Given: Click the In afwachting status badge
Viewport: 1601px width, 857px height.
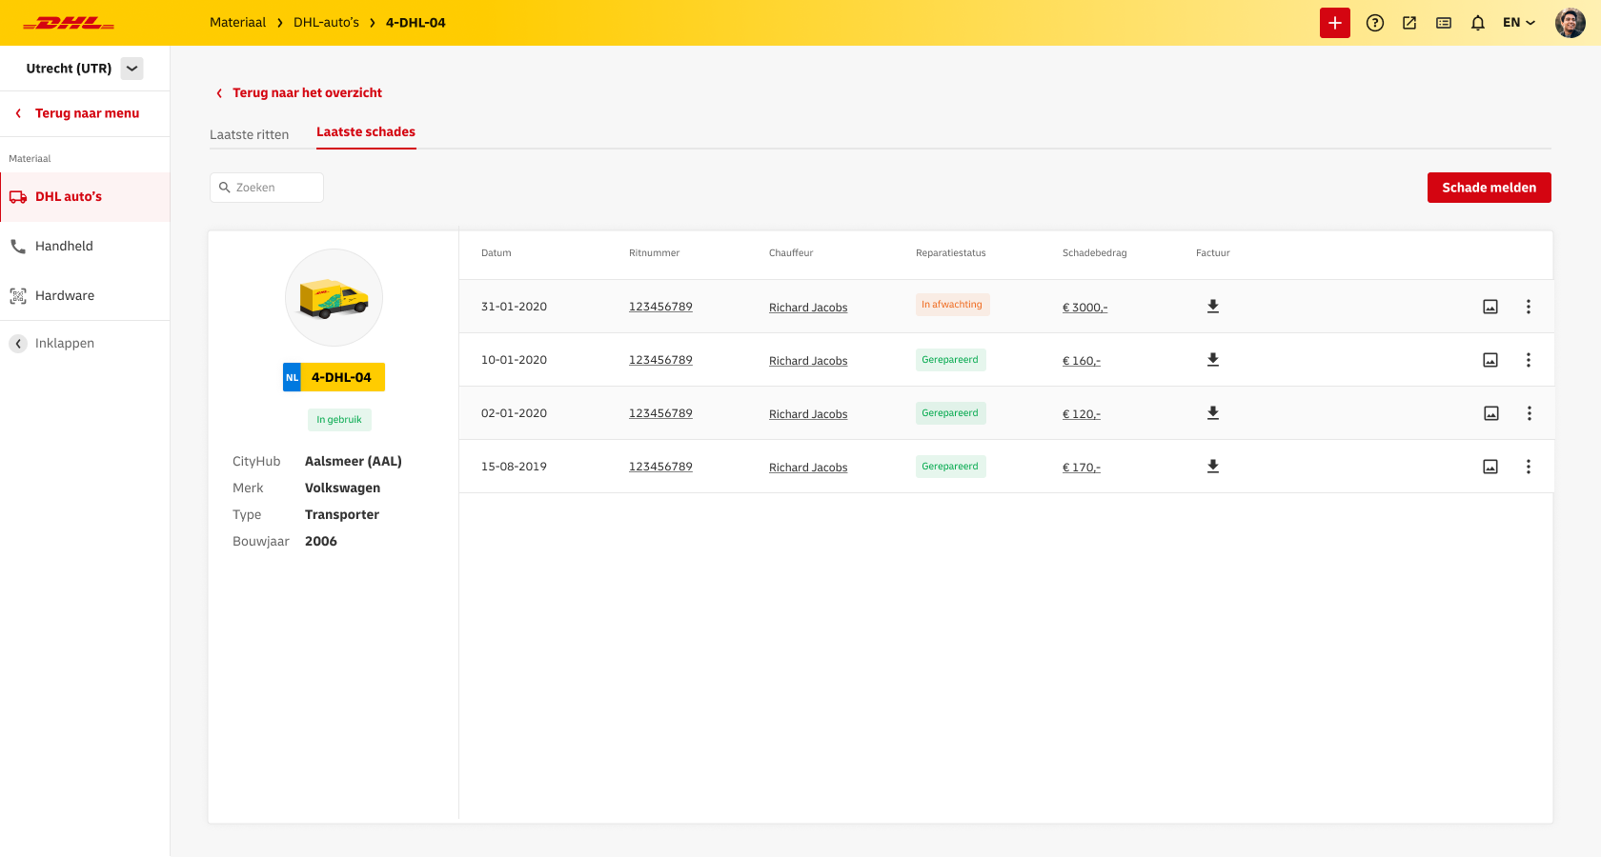Looking at the screenshot, I should click(952, 305).
